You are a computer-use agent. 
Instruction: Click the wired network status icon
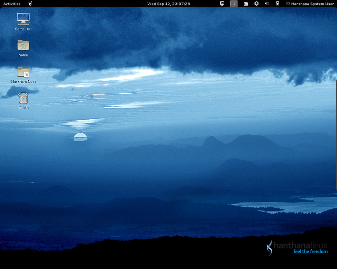click(277, 4)
